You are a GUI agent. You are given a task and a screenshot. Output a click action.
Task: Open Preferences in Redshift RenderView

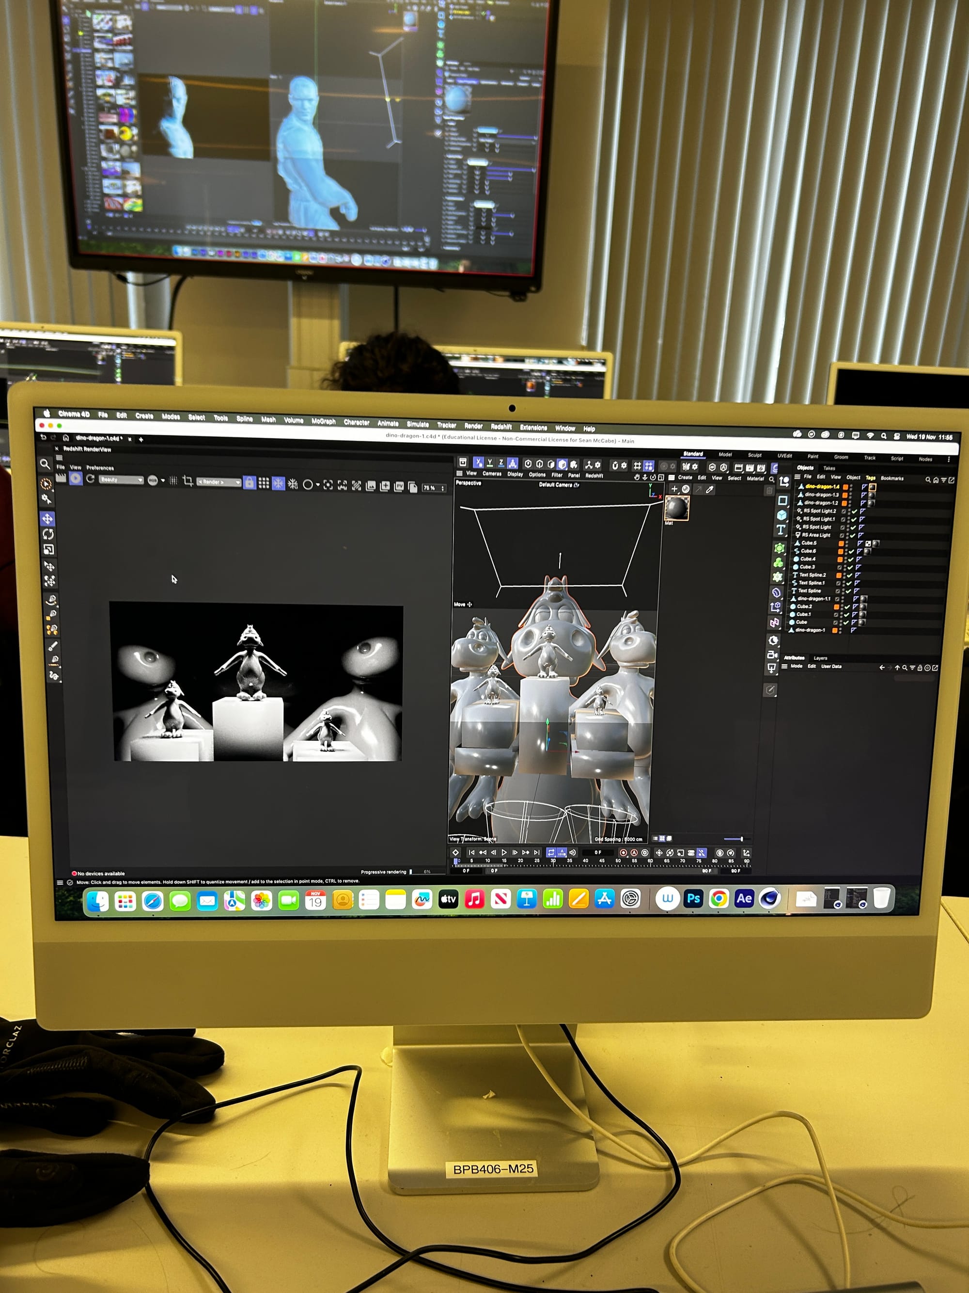[100, 468]
